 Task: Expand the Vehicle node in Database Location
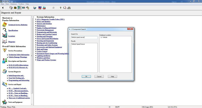pyautogui.click(x=101, y=37)
